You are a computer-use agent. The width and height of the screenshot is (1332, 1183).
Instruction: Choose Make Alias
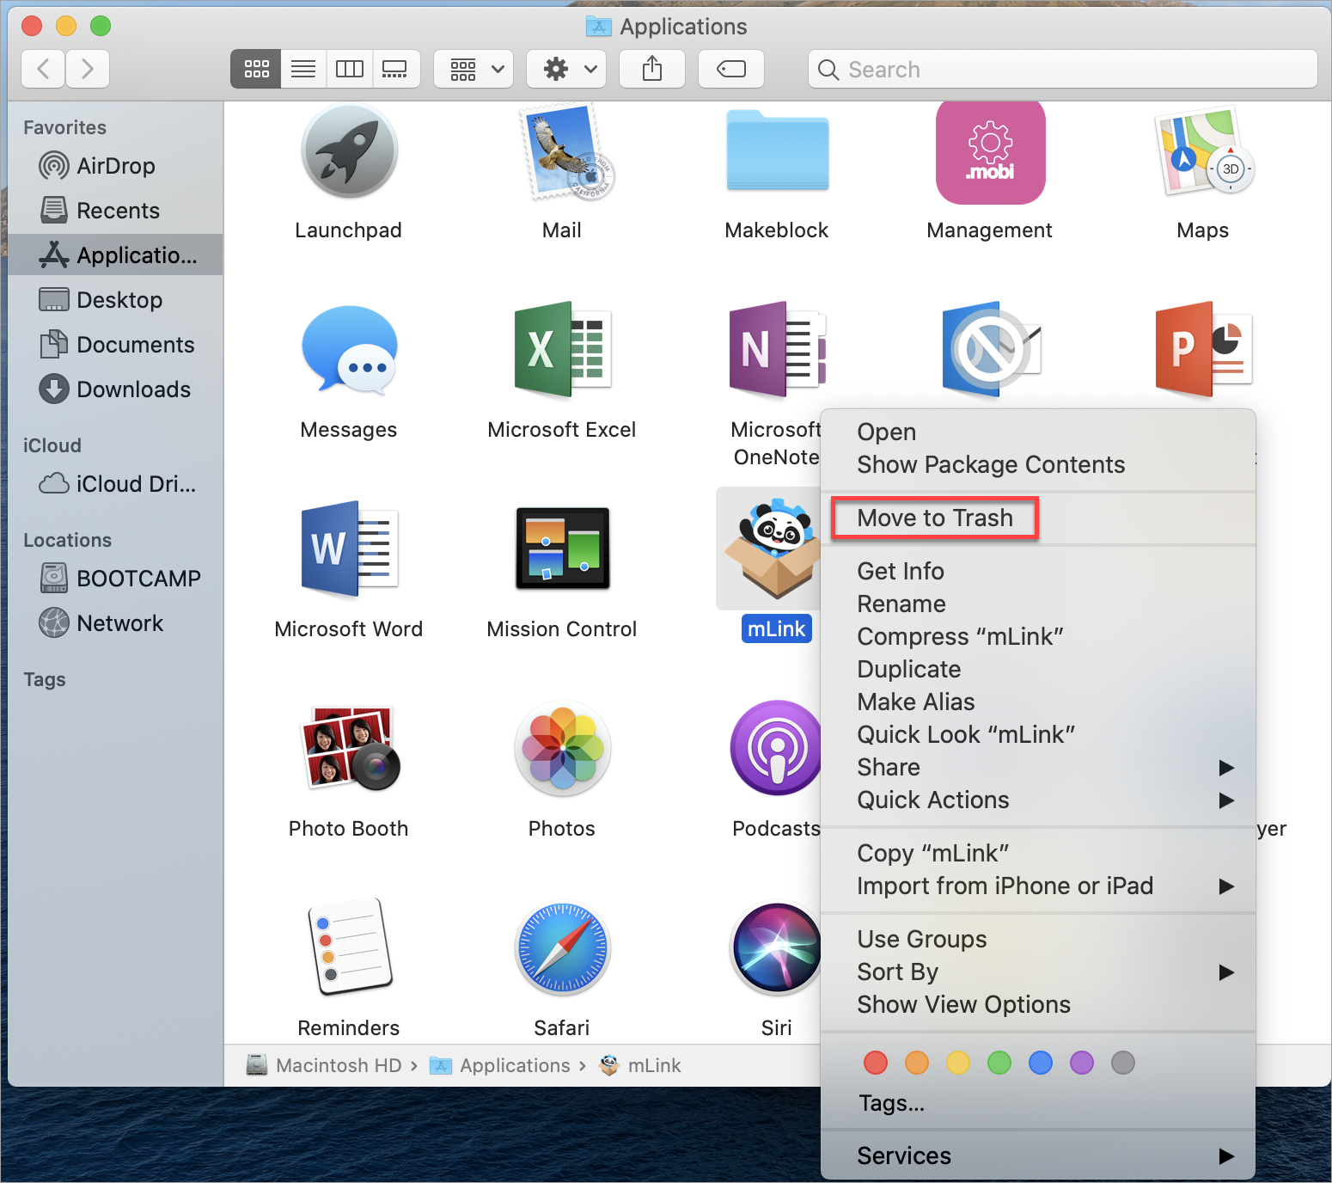1038,702
